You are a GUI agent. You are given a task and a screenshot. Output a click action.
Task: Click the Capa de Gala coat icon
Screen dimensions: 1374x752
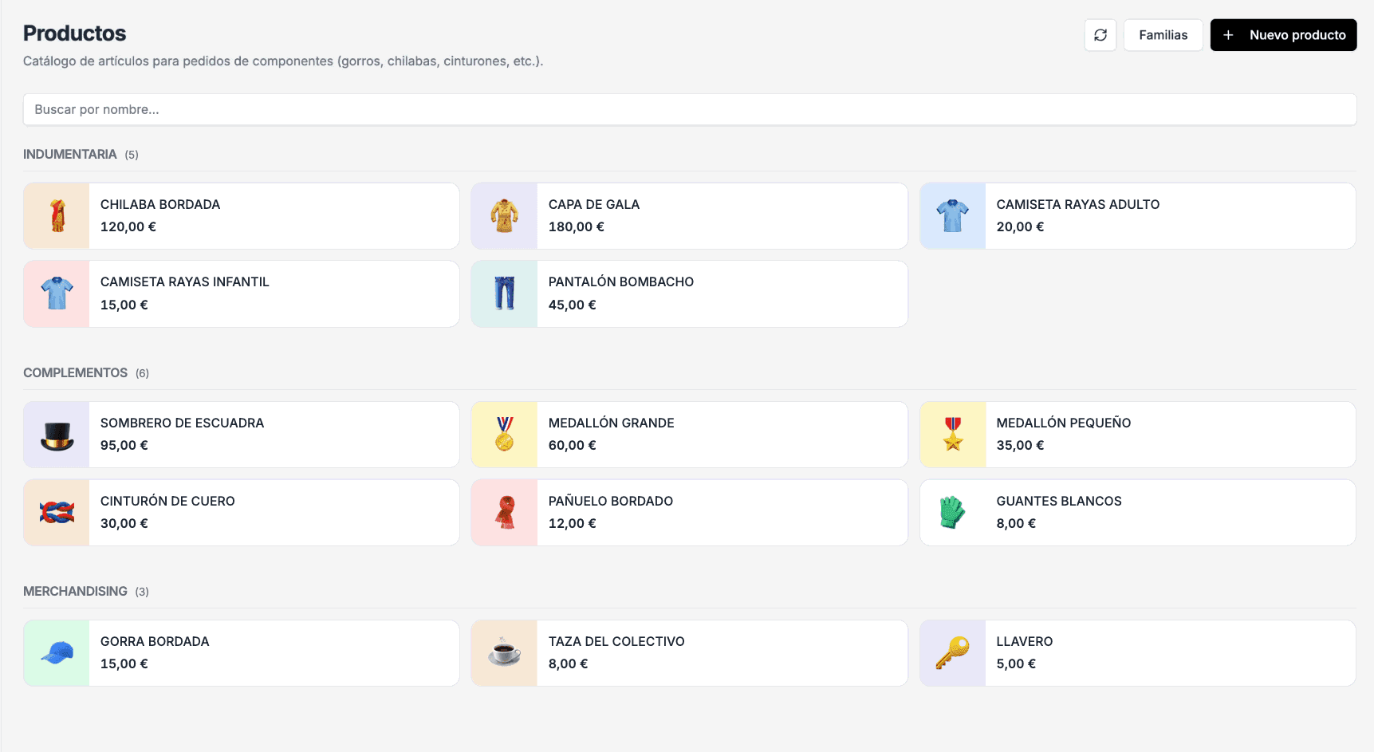504,216
